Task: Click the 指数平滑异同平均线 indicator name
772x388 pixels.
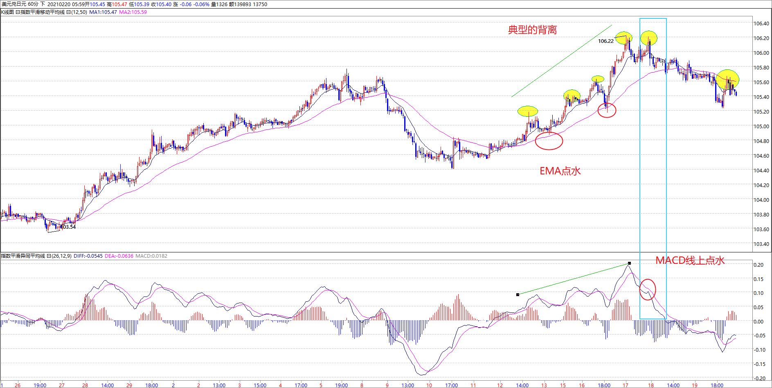Action: [23, 256]
